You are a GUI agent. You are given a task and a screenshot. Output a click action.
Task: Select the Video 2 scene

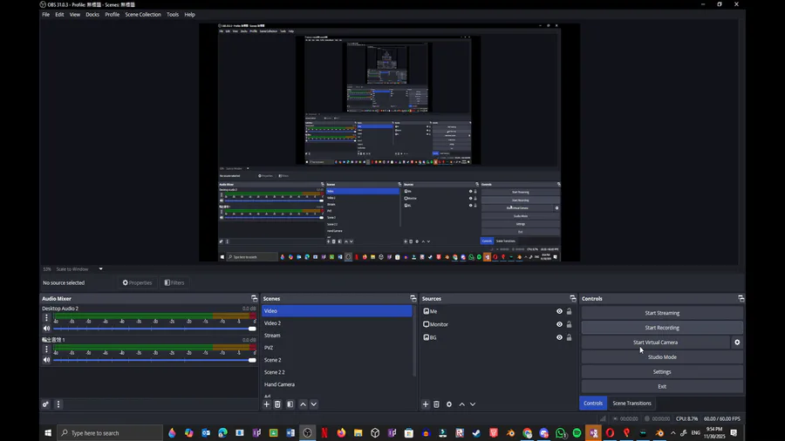[337, 323]
